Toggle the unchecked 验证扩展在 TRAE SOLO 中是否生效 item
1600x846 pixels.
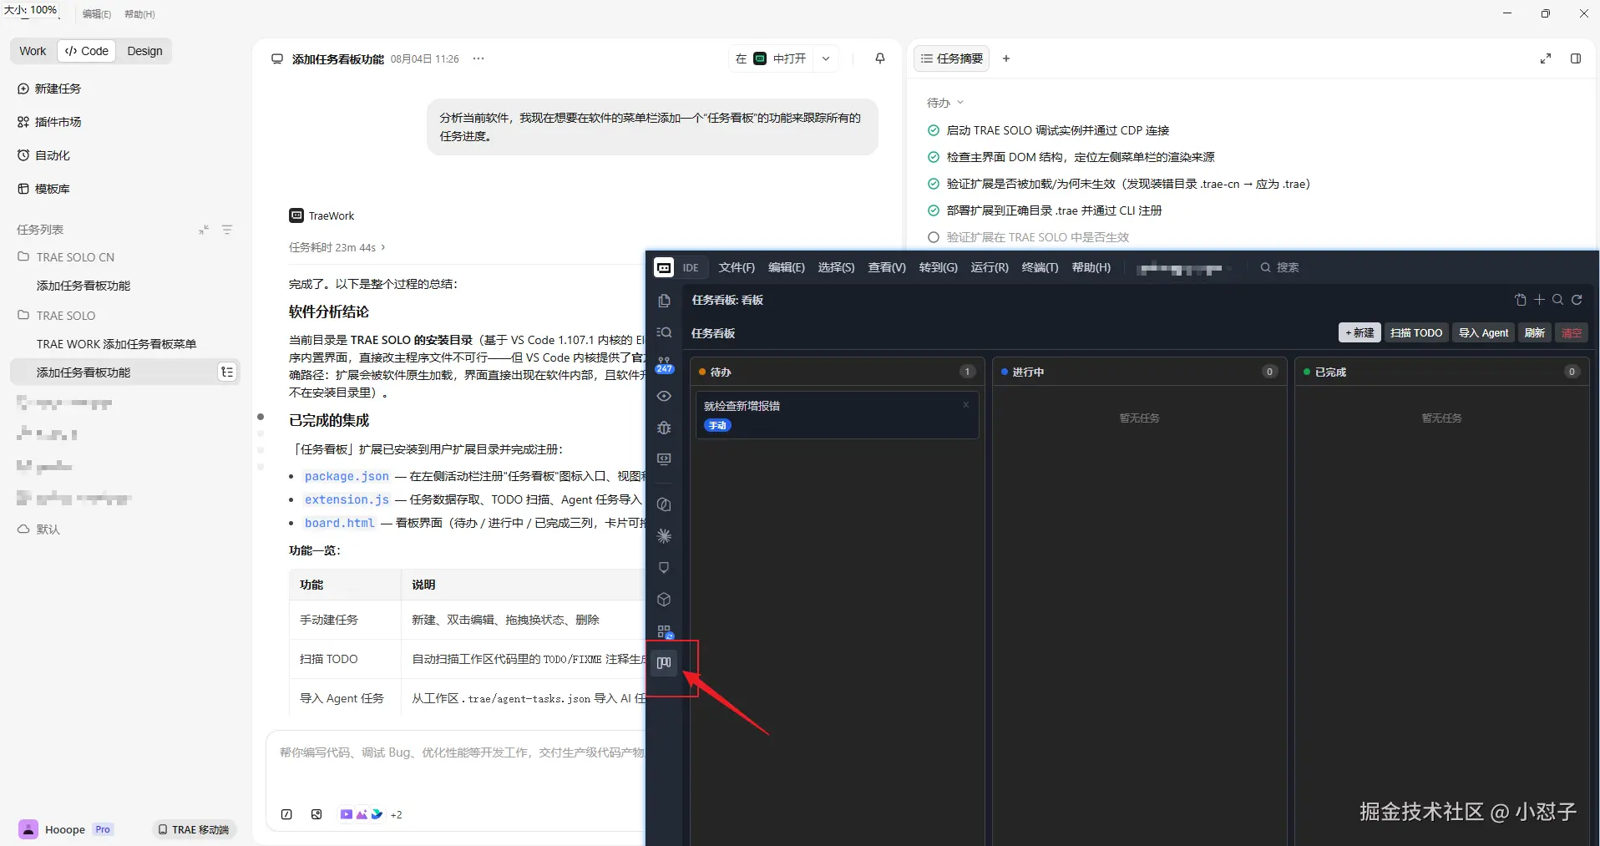(x=934, y=237)
